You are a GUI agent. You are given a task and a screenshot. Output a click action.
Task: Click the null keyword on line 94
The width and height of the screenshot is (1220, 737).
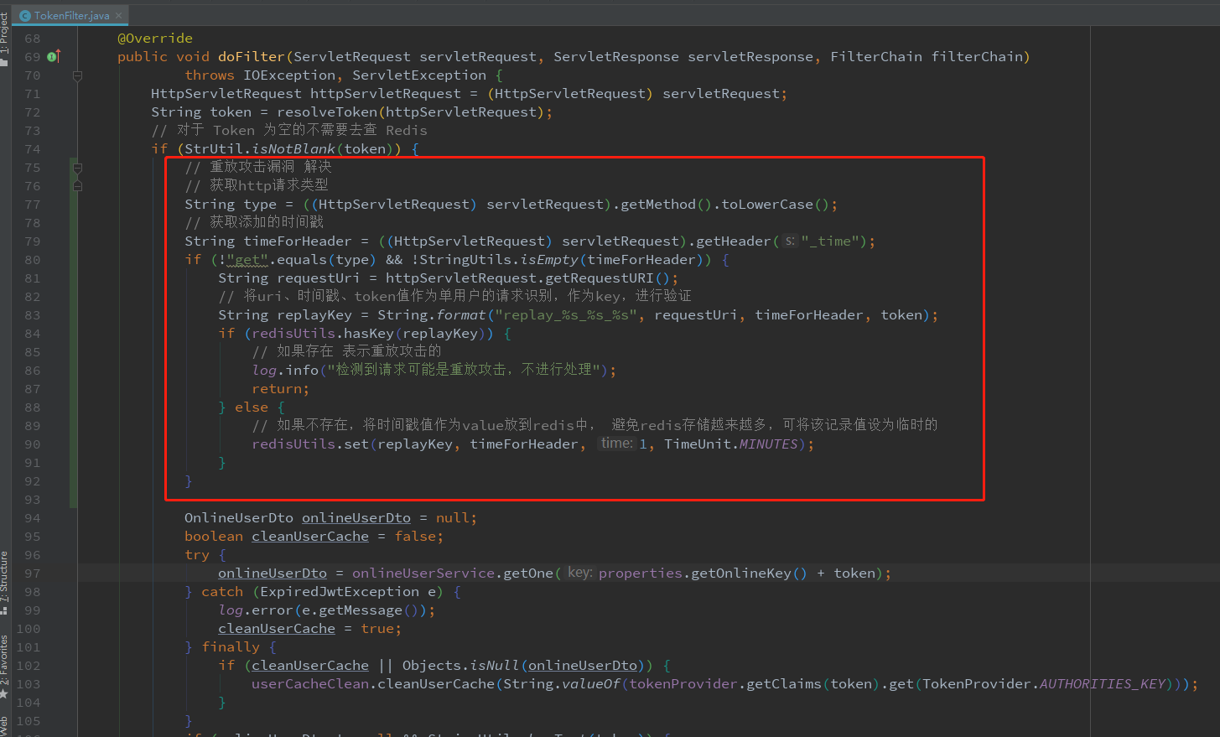pyautogui.click(x=453, y=518)
